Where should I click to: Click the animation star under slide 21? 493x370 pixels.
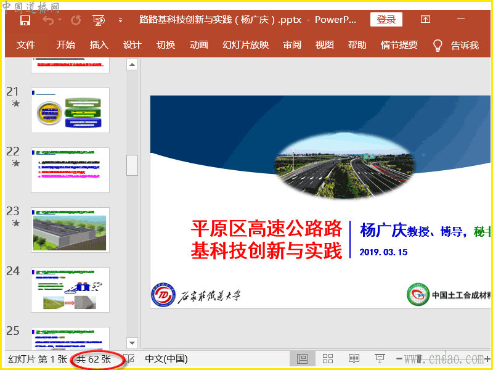(x=16, y=103)
